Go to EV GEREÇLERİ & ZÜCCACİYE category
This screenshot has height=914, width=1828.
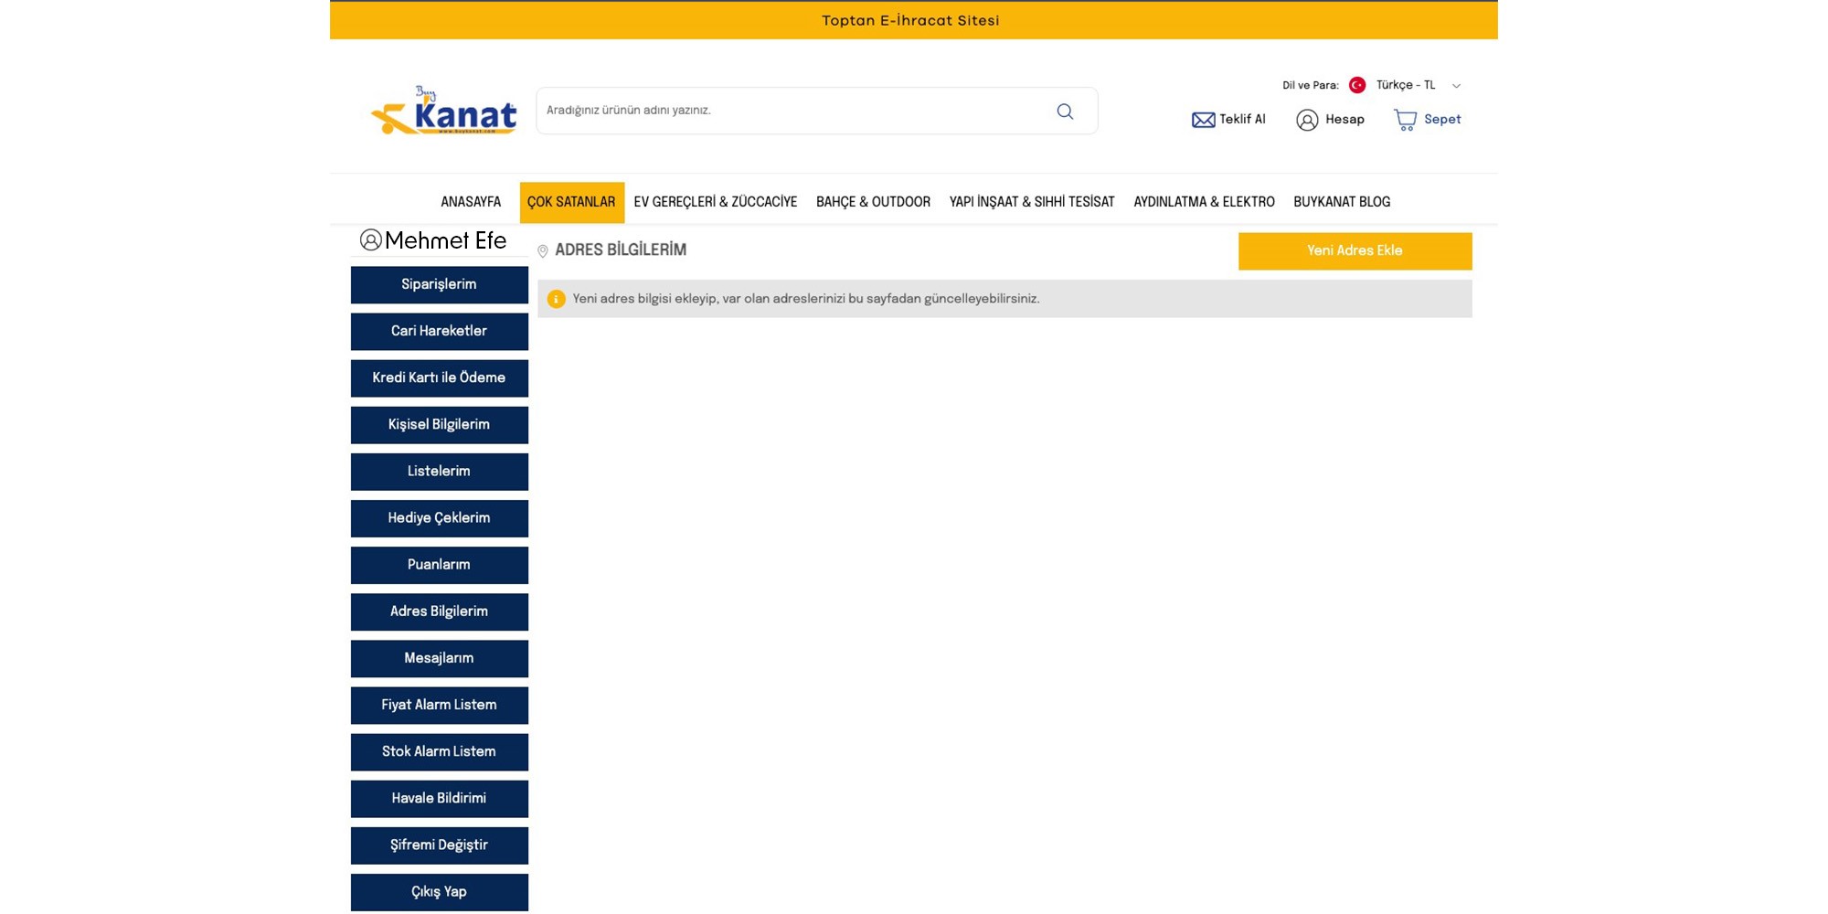point(715,202)
